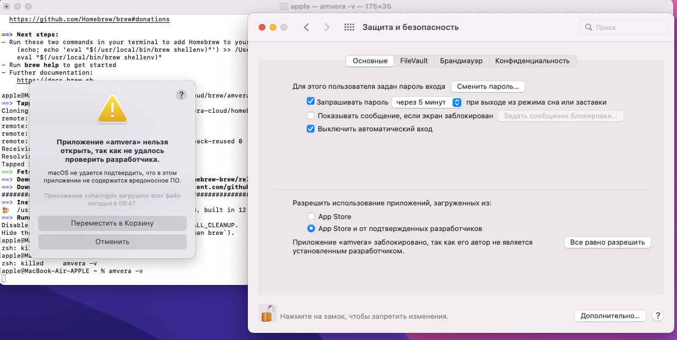Screen dimensions: 677x340
Task: Open the grid Show All preferences icon
Action: [349, 27]
